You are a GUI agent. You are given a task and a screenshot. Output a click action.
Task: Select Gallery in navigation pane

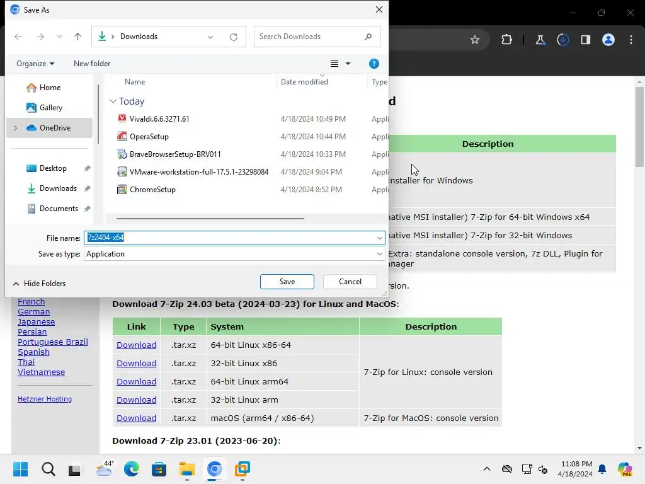coord(50,108)
